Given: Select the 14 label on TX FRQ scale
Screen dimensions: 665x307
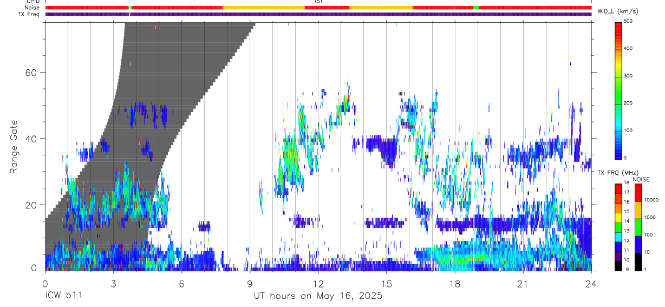Looking at the screenshot, I should point(627,221).
